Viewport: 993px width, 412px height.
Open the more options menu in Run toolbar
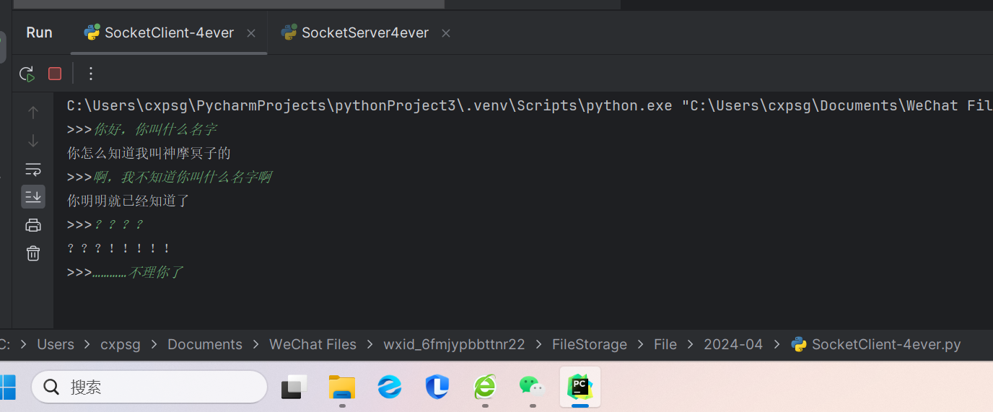click(x=91, y=74)
